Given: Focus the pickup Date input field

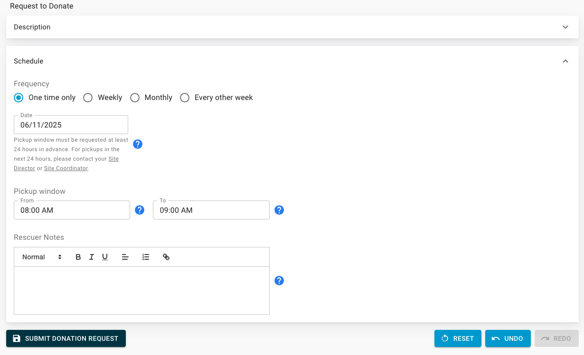Looking at the screenshot, I should pos(71,125).
